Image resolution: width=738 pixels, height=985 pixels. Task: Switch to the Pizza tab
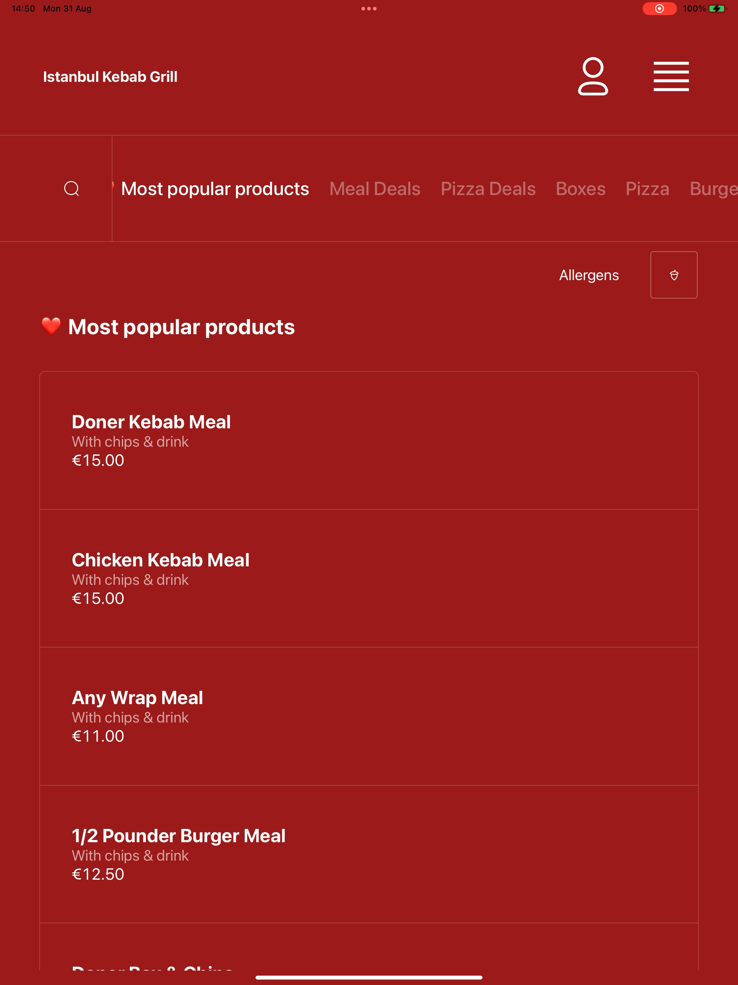(x=647, y=189)
